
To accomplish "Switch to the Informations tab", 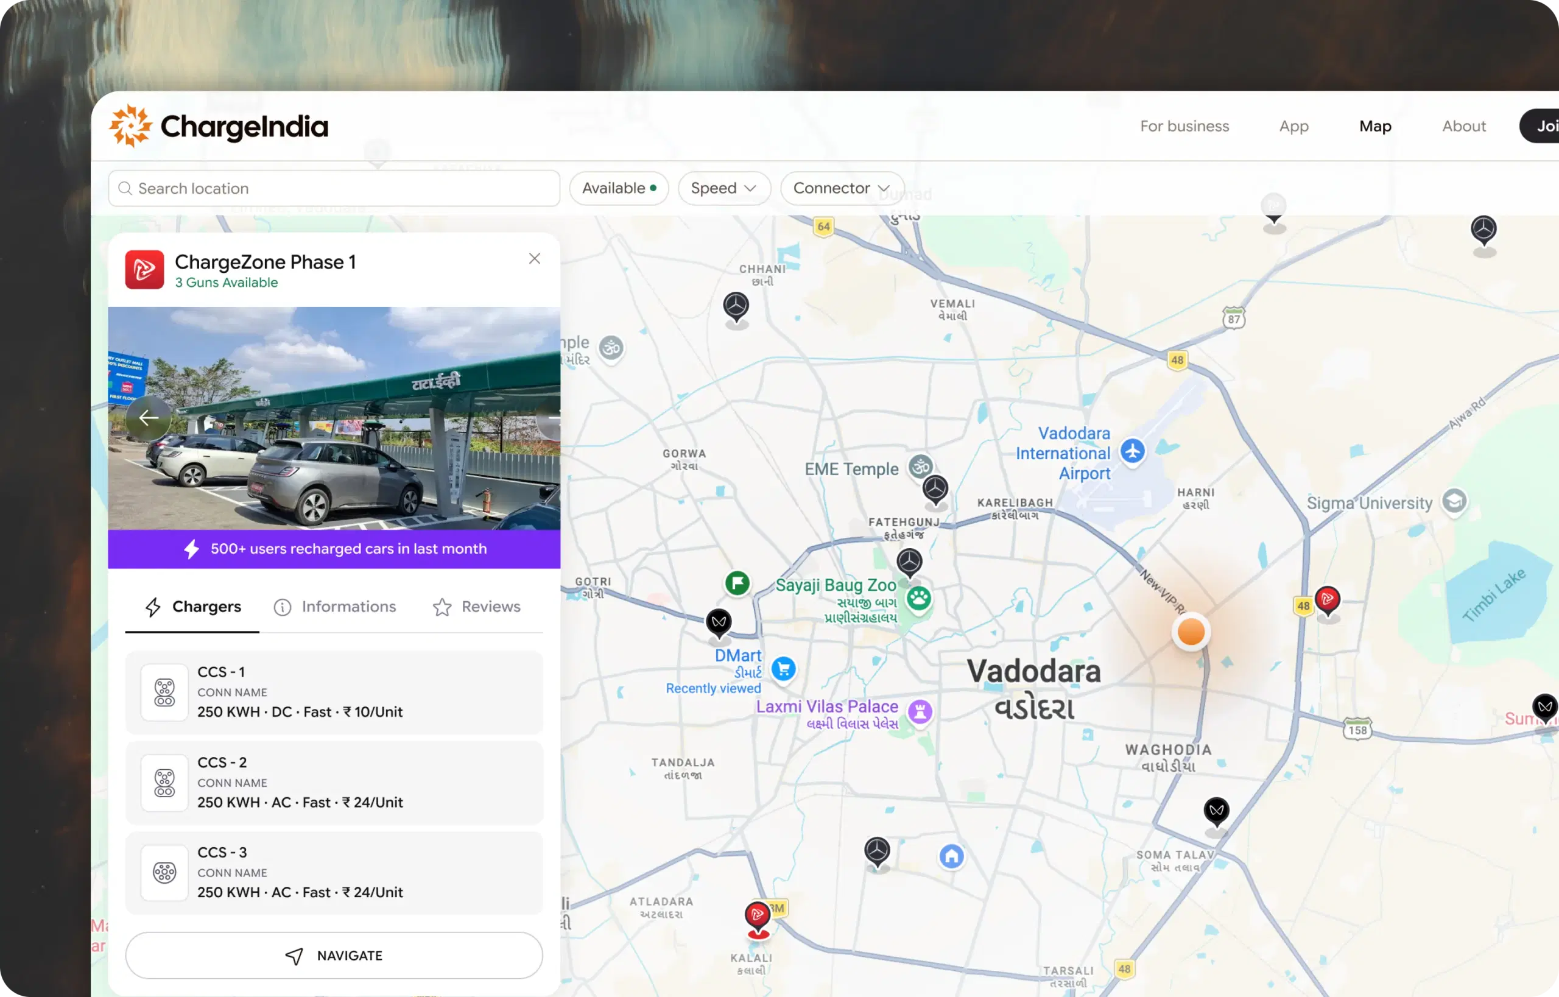I will click(335, 607).
